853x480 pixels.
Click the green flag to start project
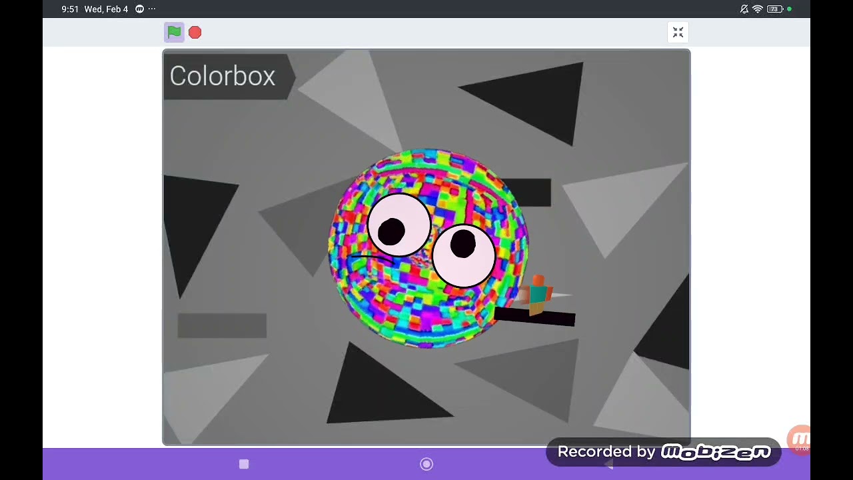174,32
